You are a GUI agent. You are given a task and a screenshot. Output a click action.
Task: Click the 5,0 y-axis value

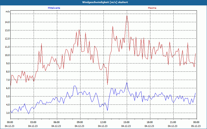(8, 96)
